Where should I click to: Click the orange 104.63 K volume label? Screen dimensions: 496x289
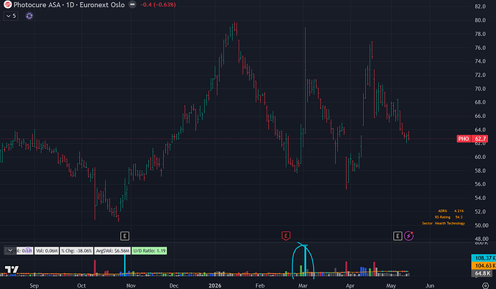484,265
